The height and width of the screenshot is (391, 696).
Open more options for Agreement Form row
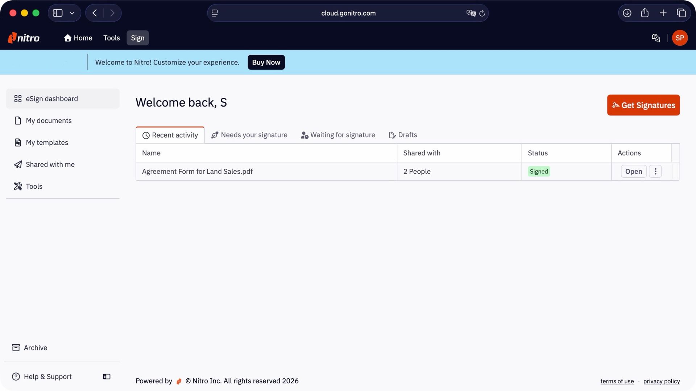coord(655,171)
